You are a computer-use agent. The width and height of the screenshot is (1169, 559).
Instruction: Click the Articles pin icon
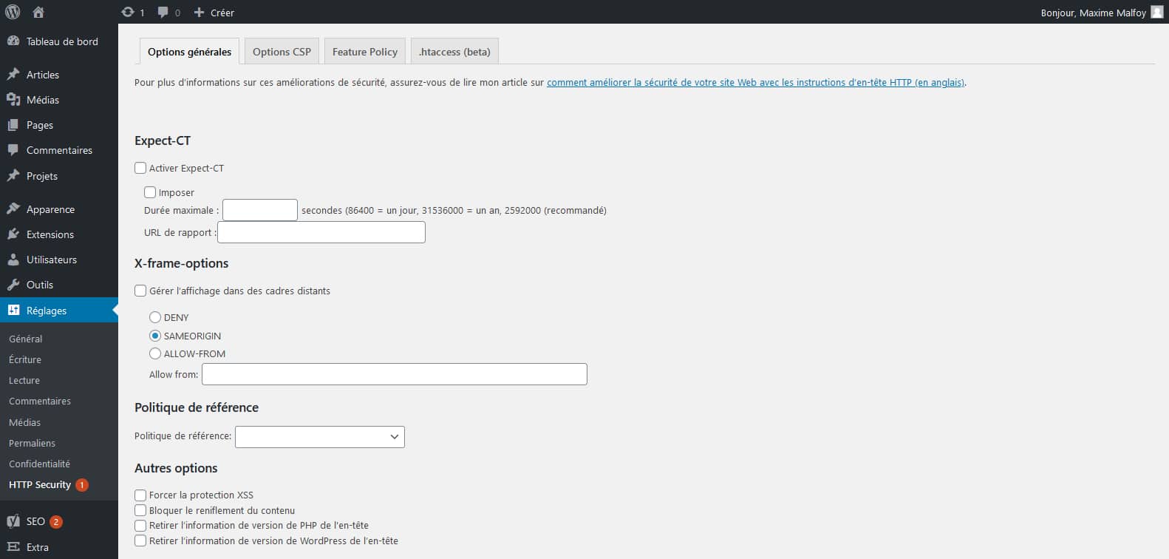(x=13, y=75)
